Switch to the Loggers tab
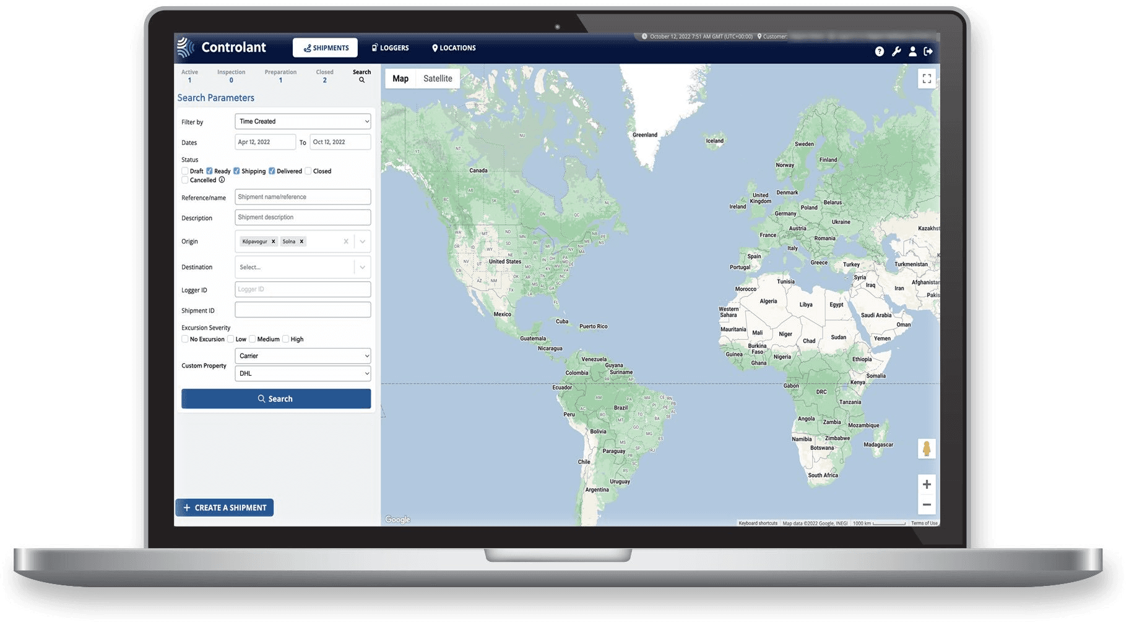Viewport: 1129px width, 623px height. click(390, 48)
